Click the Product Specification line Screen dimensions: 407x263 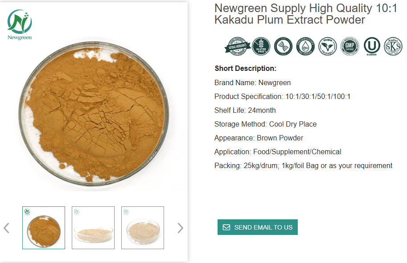(x=282, y=97)
